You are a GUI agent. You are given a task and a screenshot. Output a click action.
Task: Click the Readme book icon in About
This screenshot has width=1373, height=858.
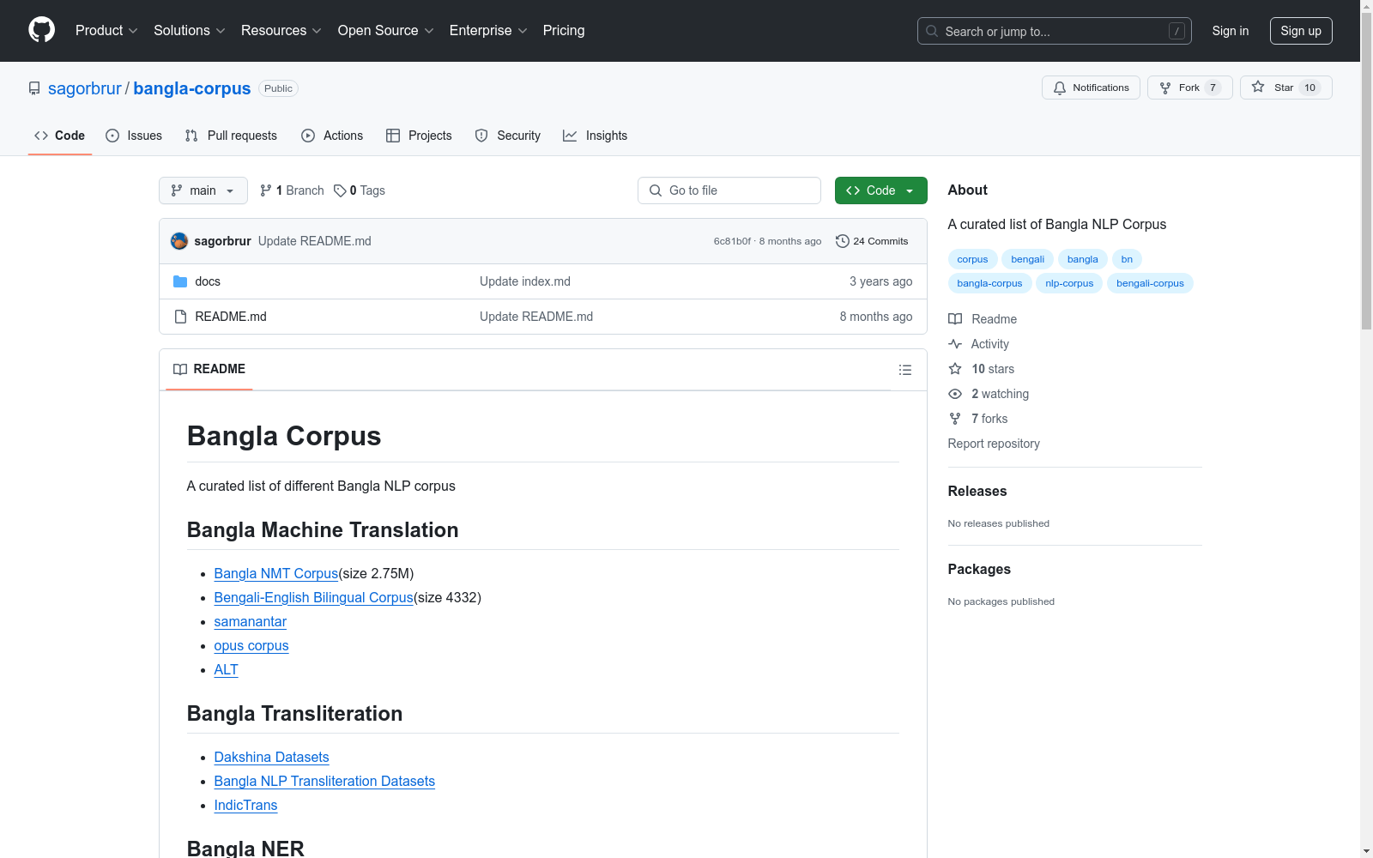click(955, 319)
